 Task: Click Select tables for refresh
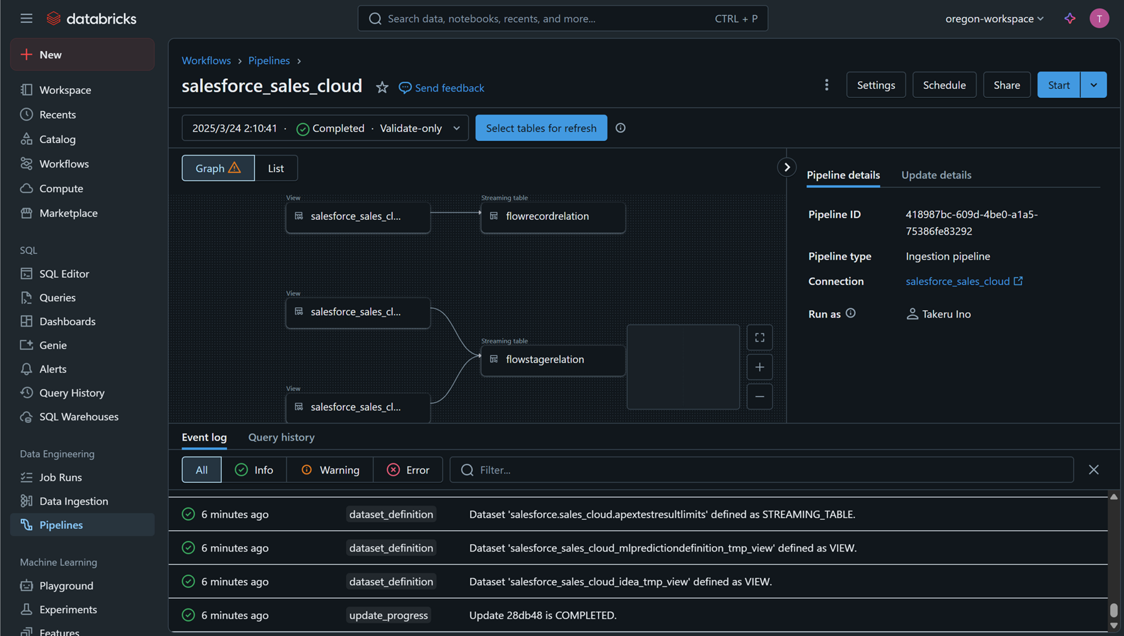tap(541, 128)
